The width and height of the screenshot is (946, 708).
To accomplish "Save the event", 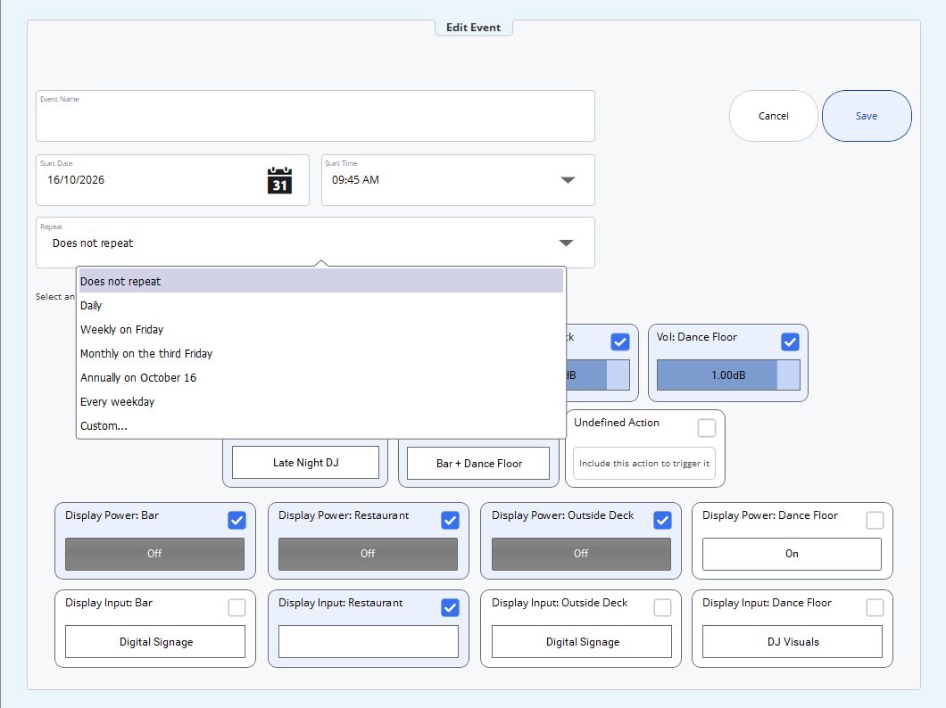I will 867,116.
